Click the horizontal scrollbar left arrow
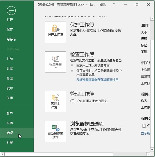 [2, 154]
